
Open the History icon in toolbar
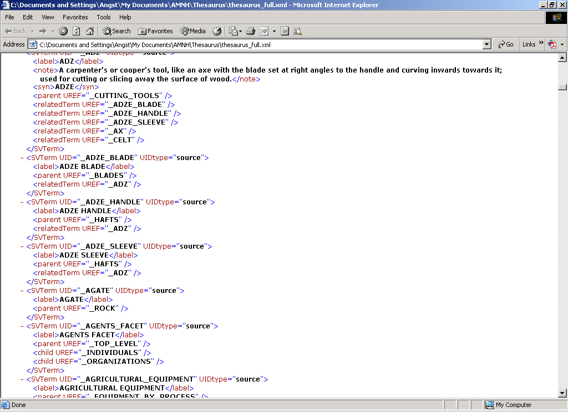pyautogui.click(x=217, y=31)
